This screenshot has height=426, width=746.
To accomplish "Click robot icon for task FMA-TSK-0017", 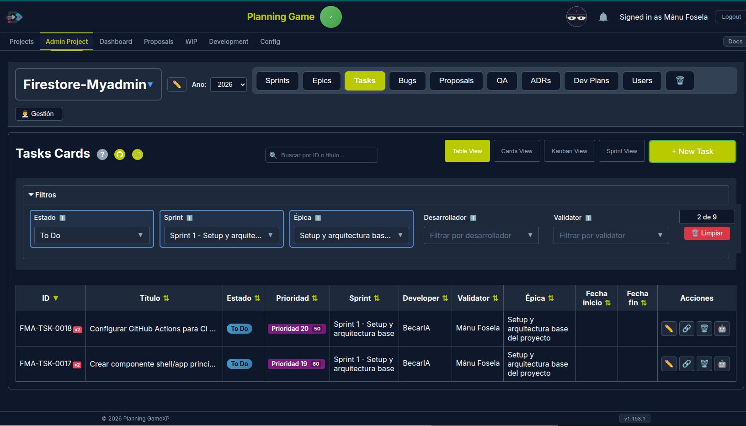I will [x=722, y=364].
